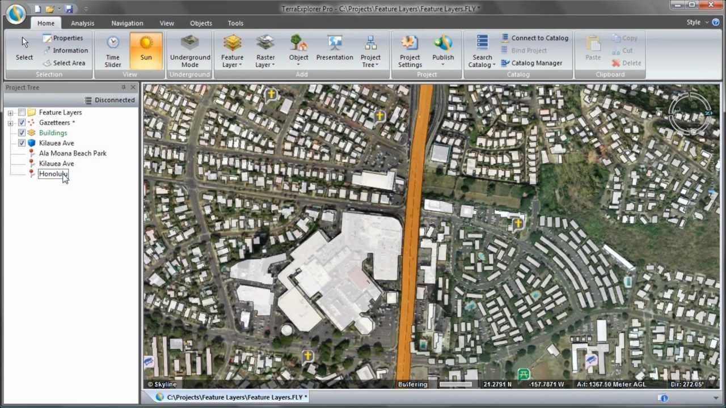Click the Honolulu rename text field
This screenshot has width=726, height=408.
tap(53, 174)
